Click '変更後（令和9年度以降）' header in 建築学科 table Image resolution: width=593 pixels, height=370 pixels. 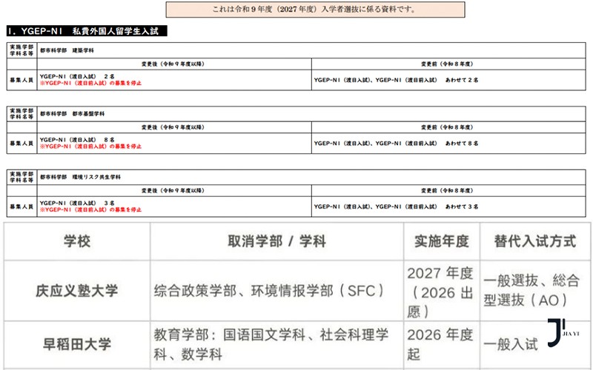tap(173, 64)
